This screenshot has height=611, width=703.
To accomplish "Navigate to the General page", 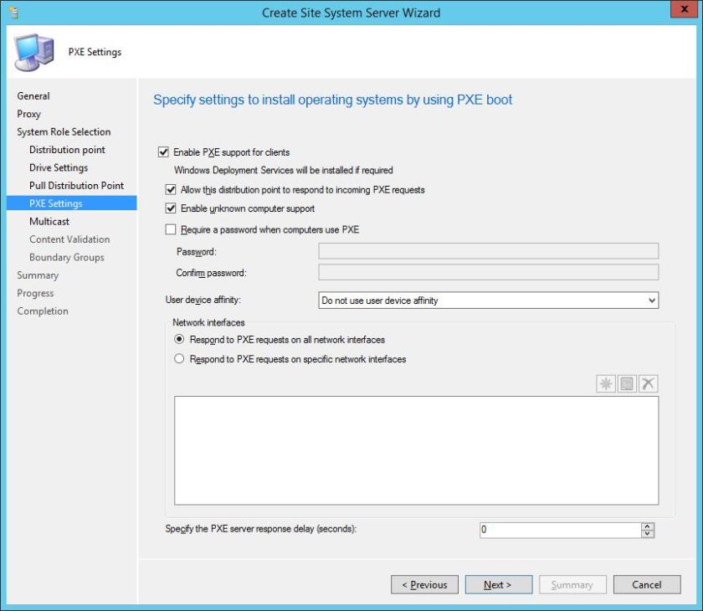I will [33, 95].
